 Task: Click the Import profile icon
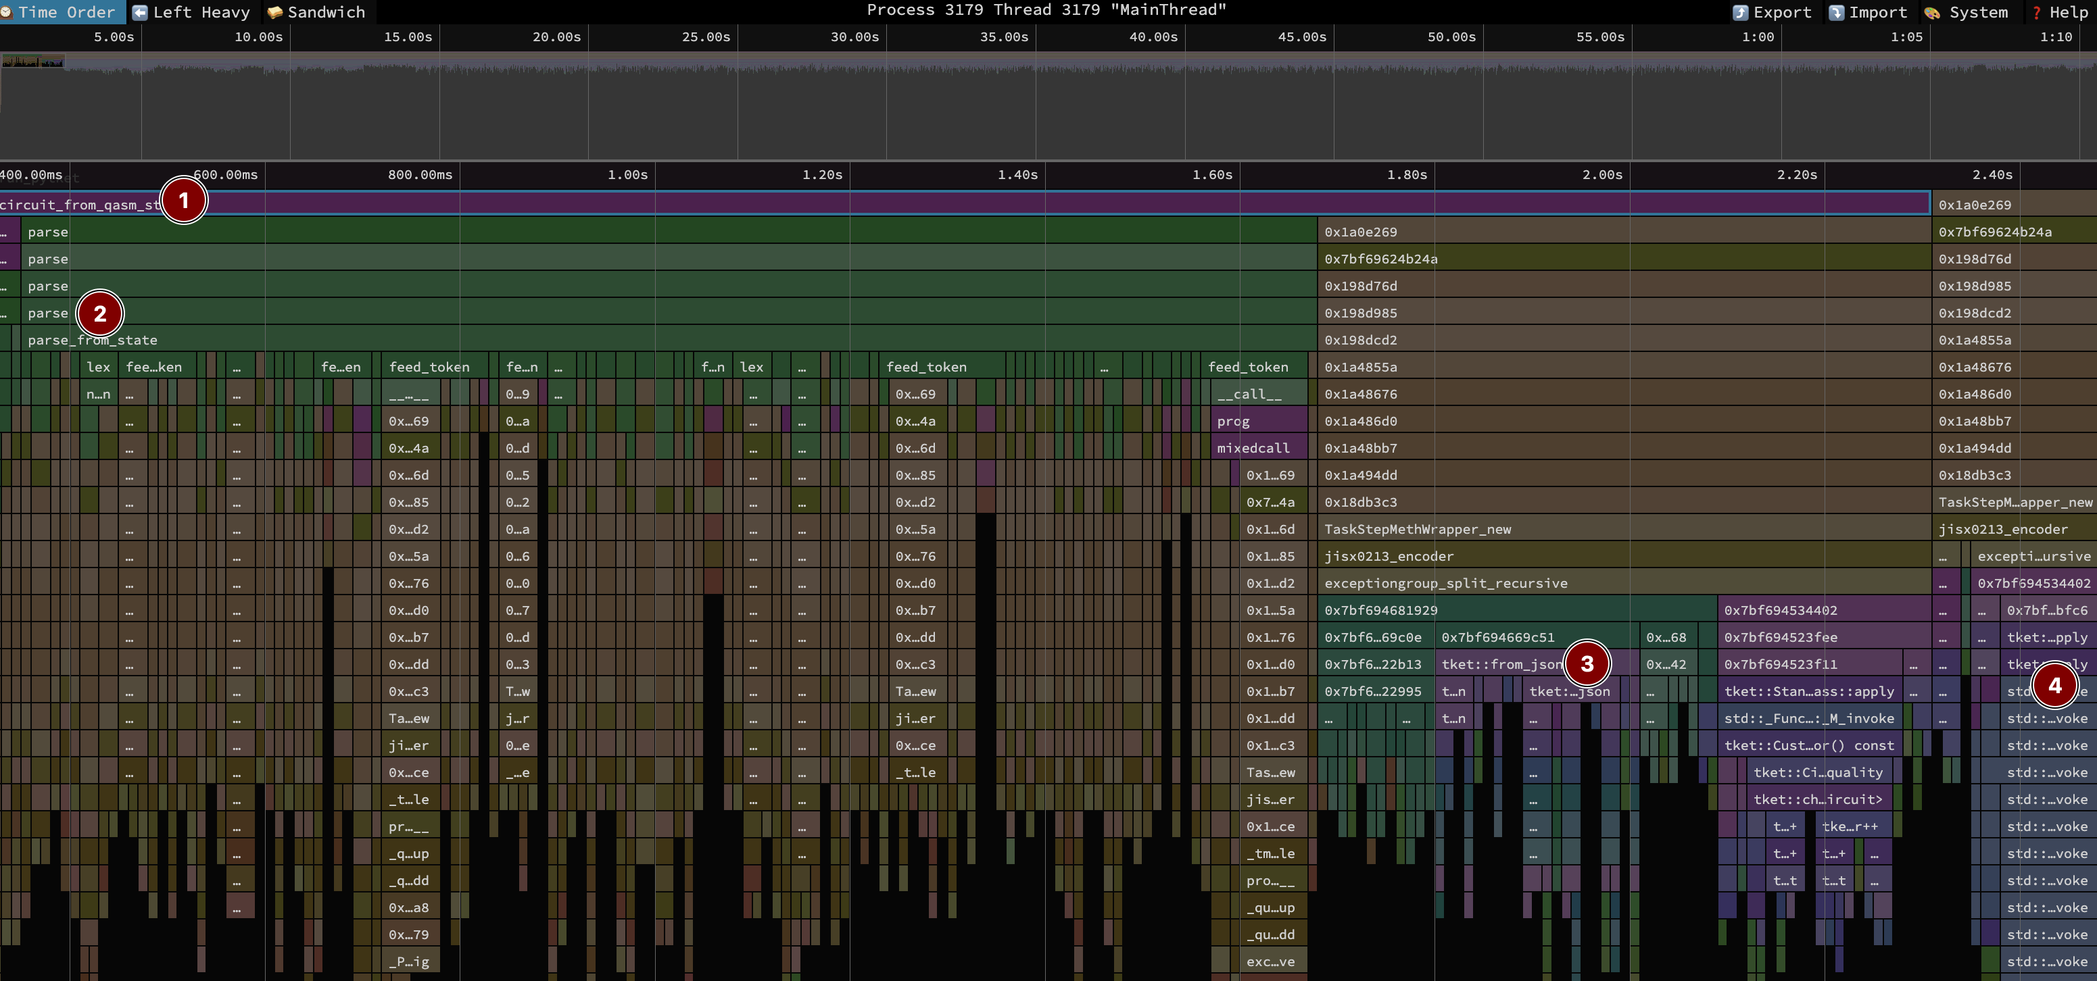point(1837,12)
